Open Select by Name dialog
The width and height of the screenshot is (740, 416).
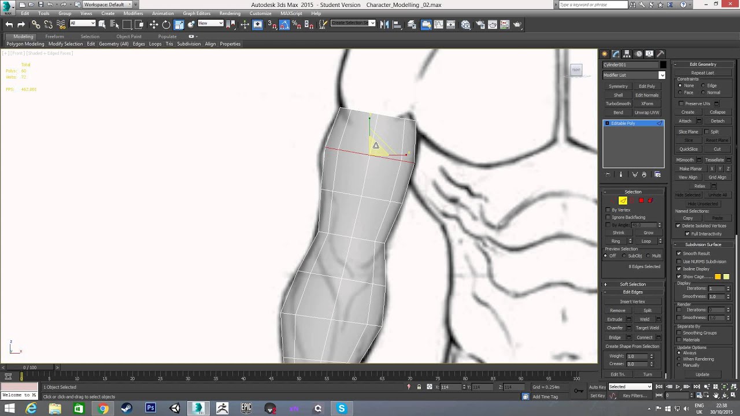click(x=114, y=24)
